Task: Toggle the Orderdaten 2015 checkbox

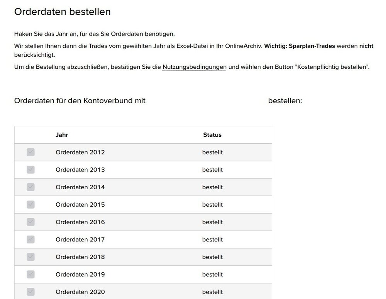Action: pos(30,204)
